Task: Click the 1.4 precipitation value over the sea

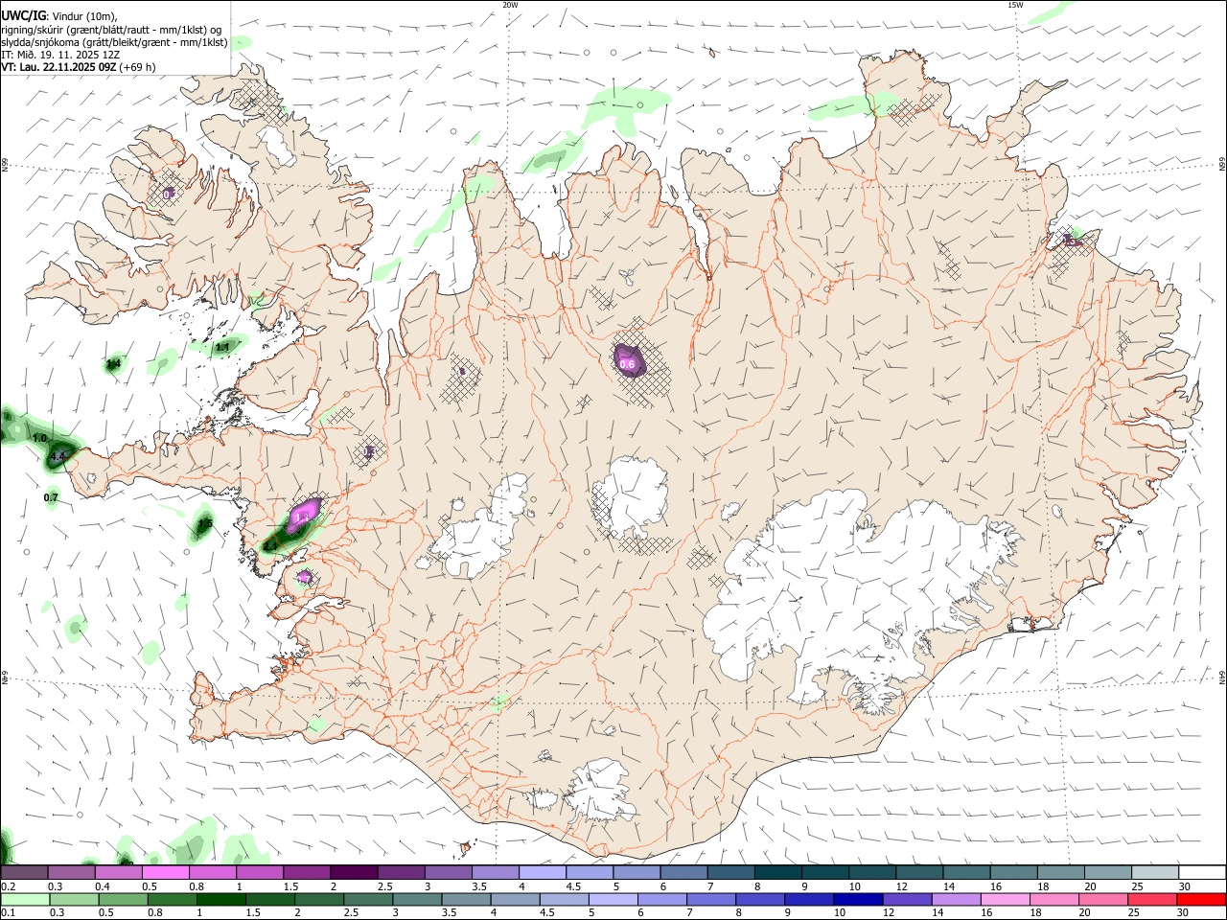Action: click(113, 364)
